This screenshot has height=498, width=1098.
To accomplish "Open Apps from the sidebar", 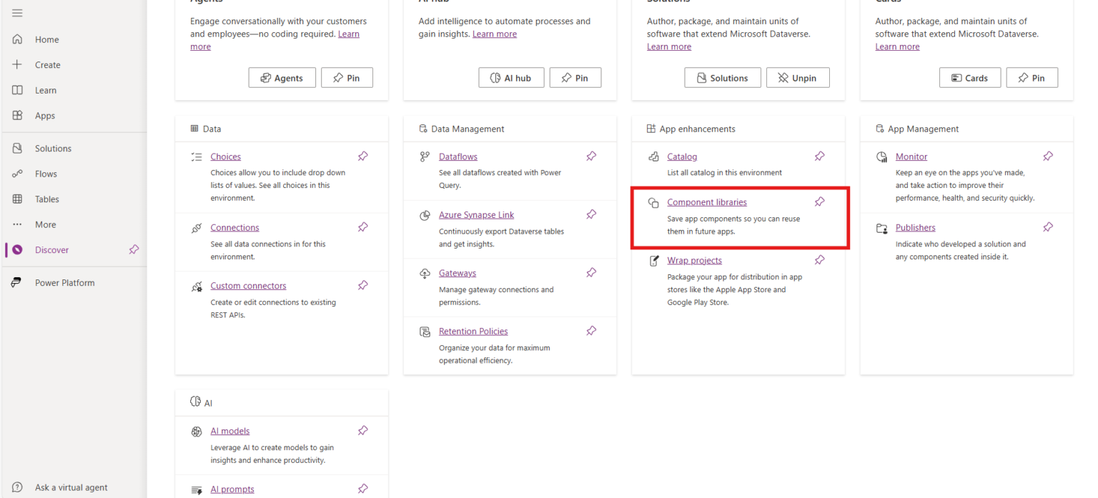I will [44, 115].
